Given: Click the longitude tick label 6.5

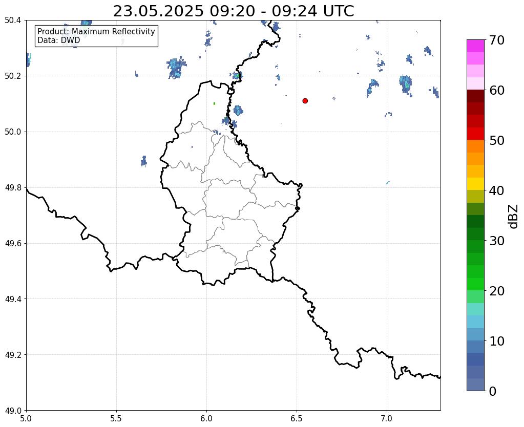Looking at the screenshot, I should click(x=297, y=418).
